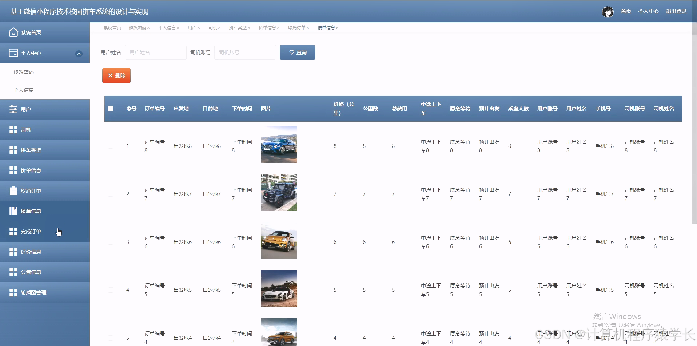Viewport: 697px width, 346px height.
Task: Close the 用户 tab
Action: [x=199, y=28]
